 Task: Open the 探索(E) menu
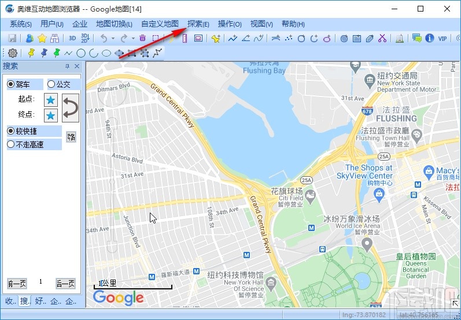click(x=198, y=24)
